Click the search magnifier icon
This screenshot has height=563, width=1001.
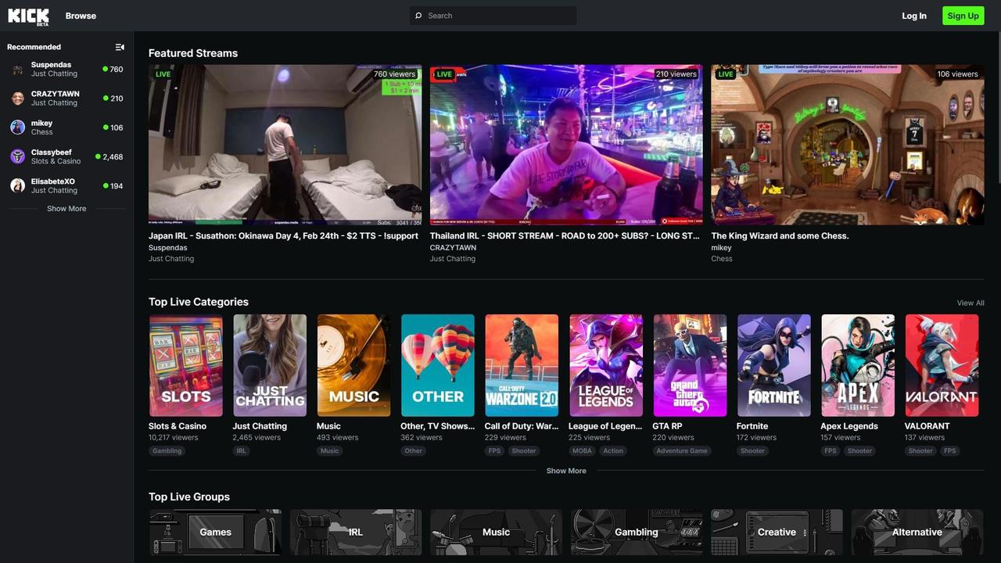click(418, 16)
